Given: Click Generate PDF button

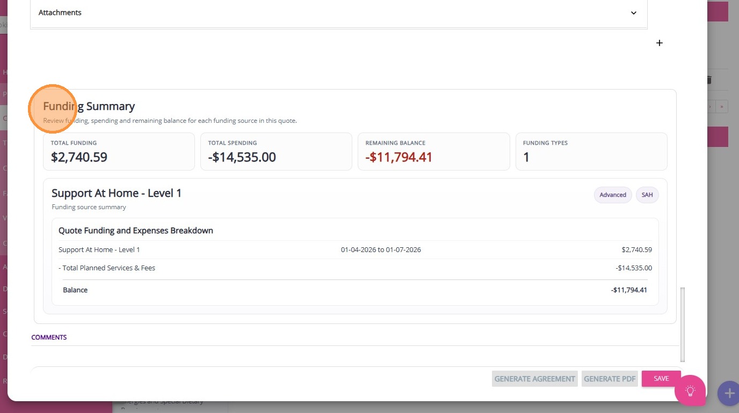Looking at the screenshot, I should point(610,379).
